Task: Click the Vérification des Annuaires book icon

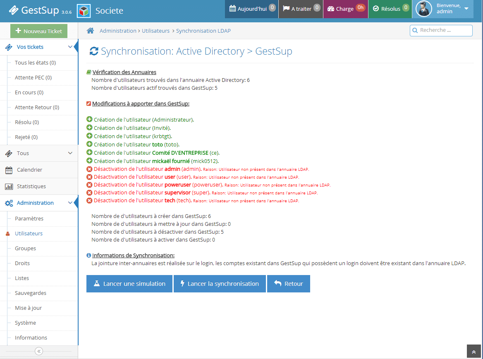Action: pyautogui.click(x=89, y=72)
